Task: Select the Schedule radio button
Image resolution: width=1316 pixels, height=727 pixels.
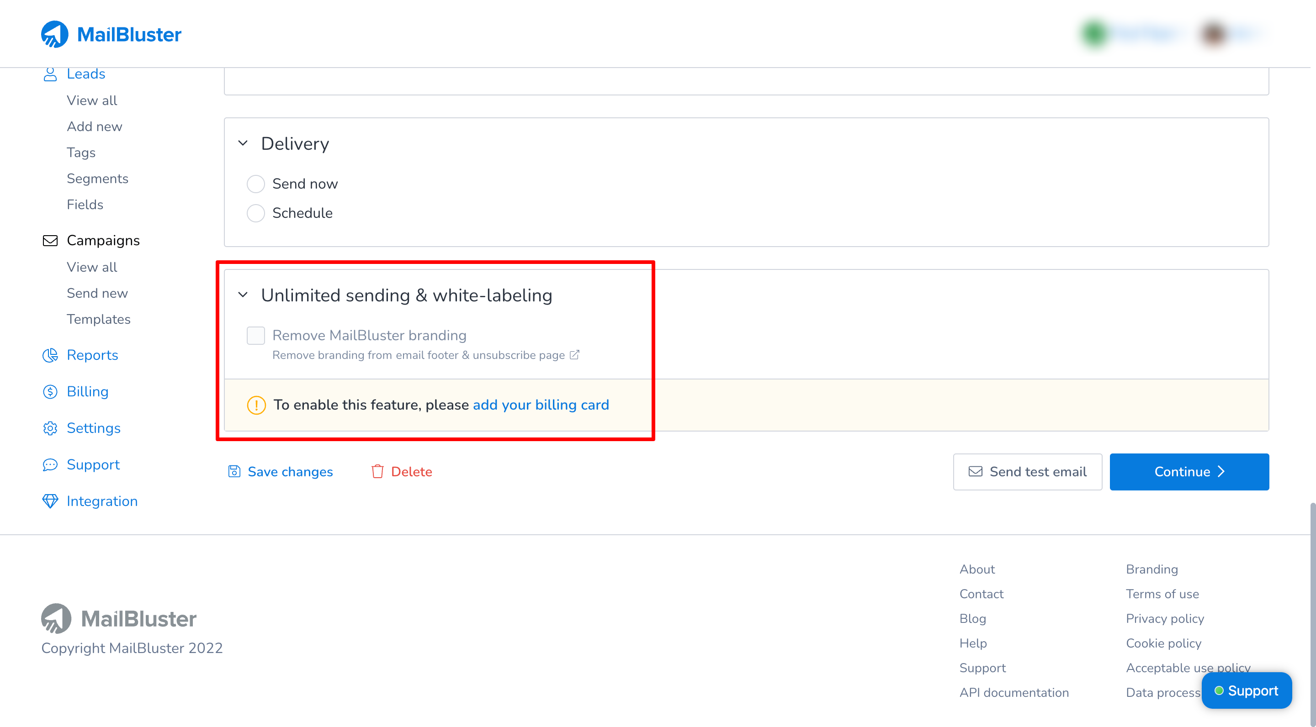Action: [x=255, y=213]
